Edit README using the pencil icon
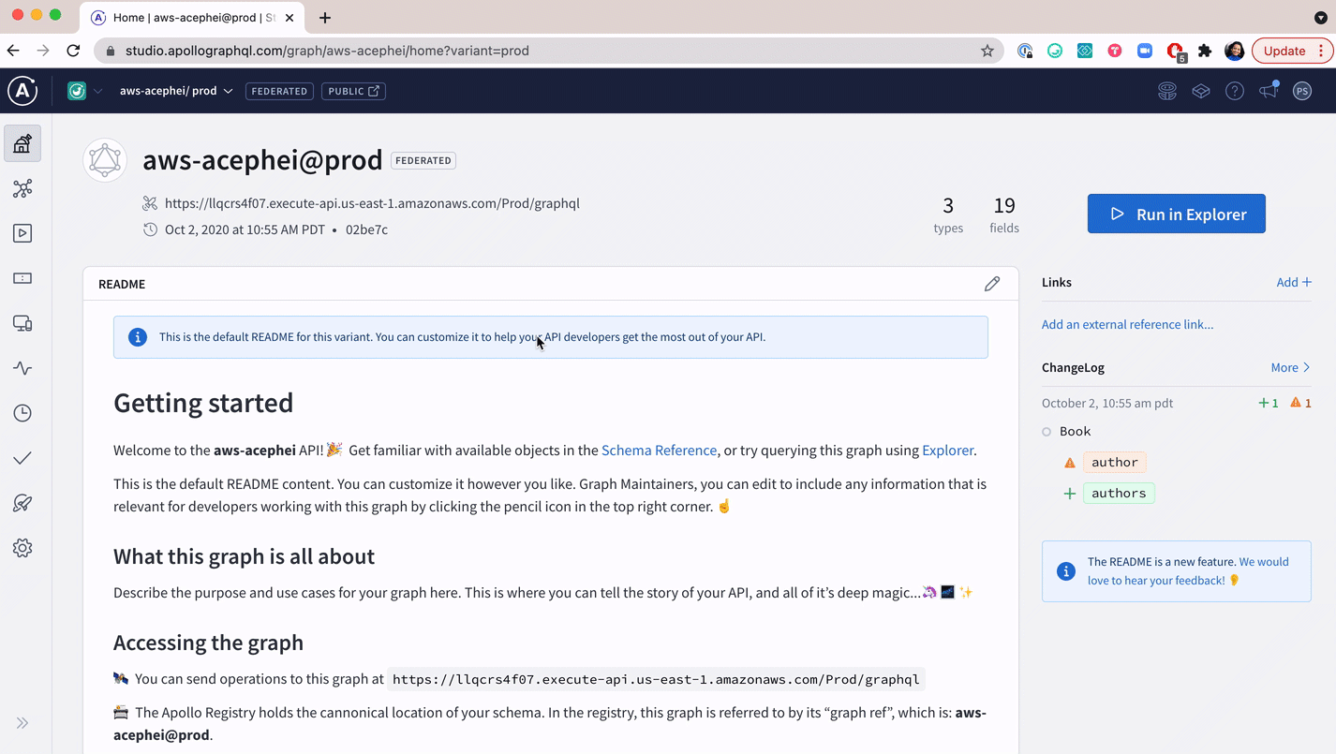This screenshot has height=754, width=1336. [992, 284]
